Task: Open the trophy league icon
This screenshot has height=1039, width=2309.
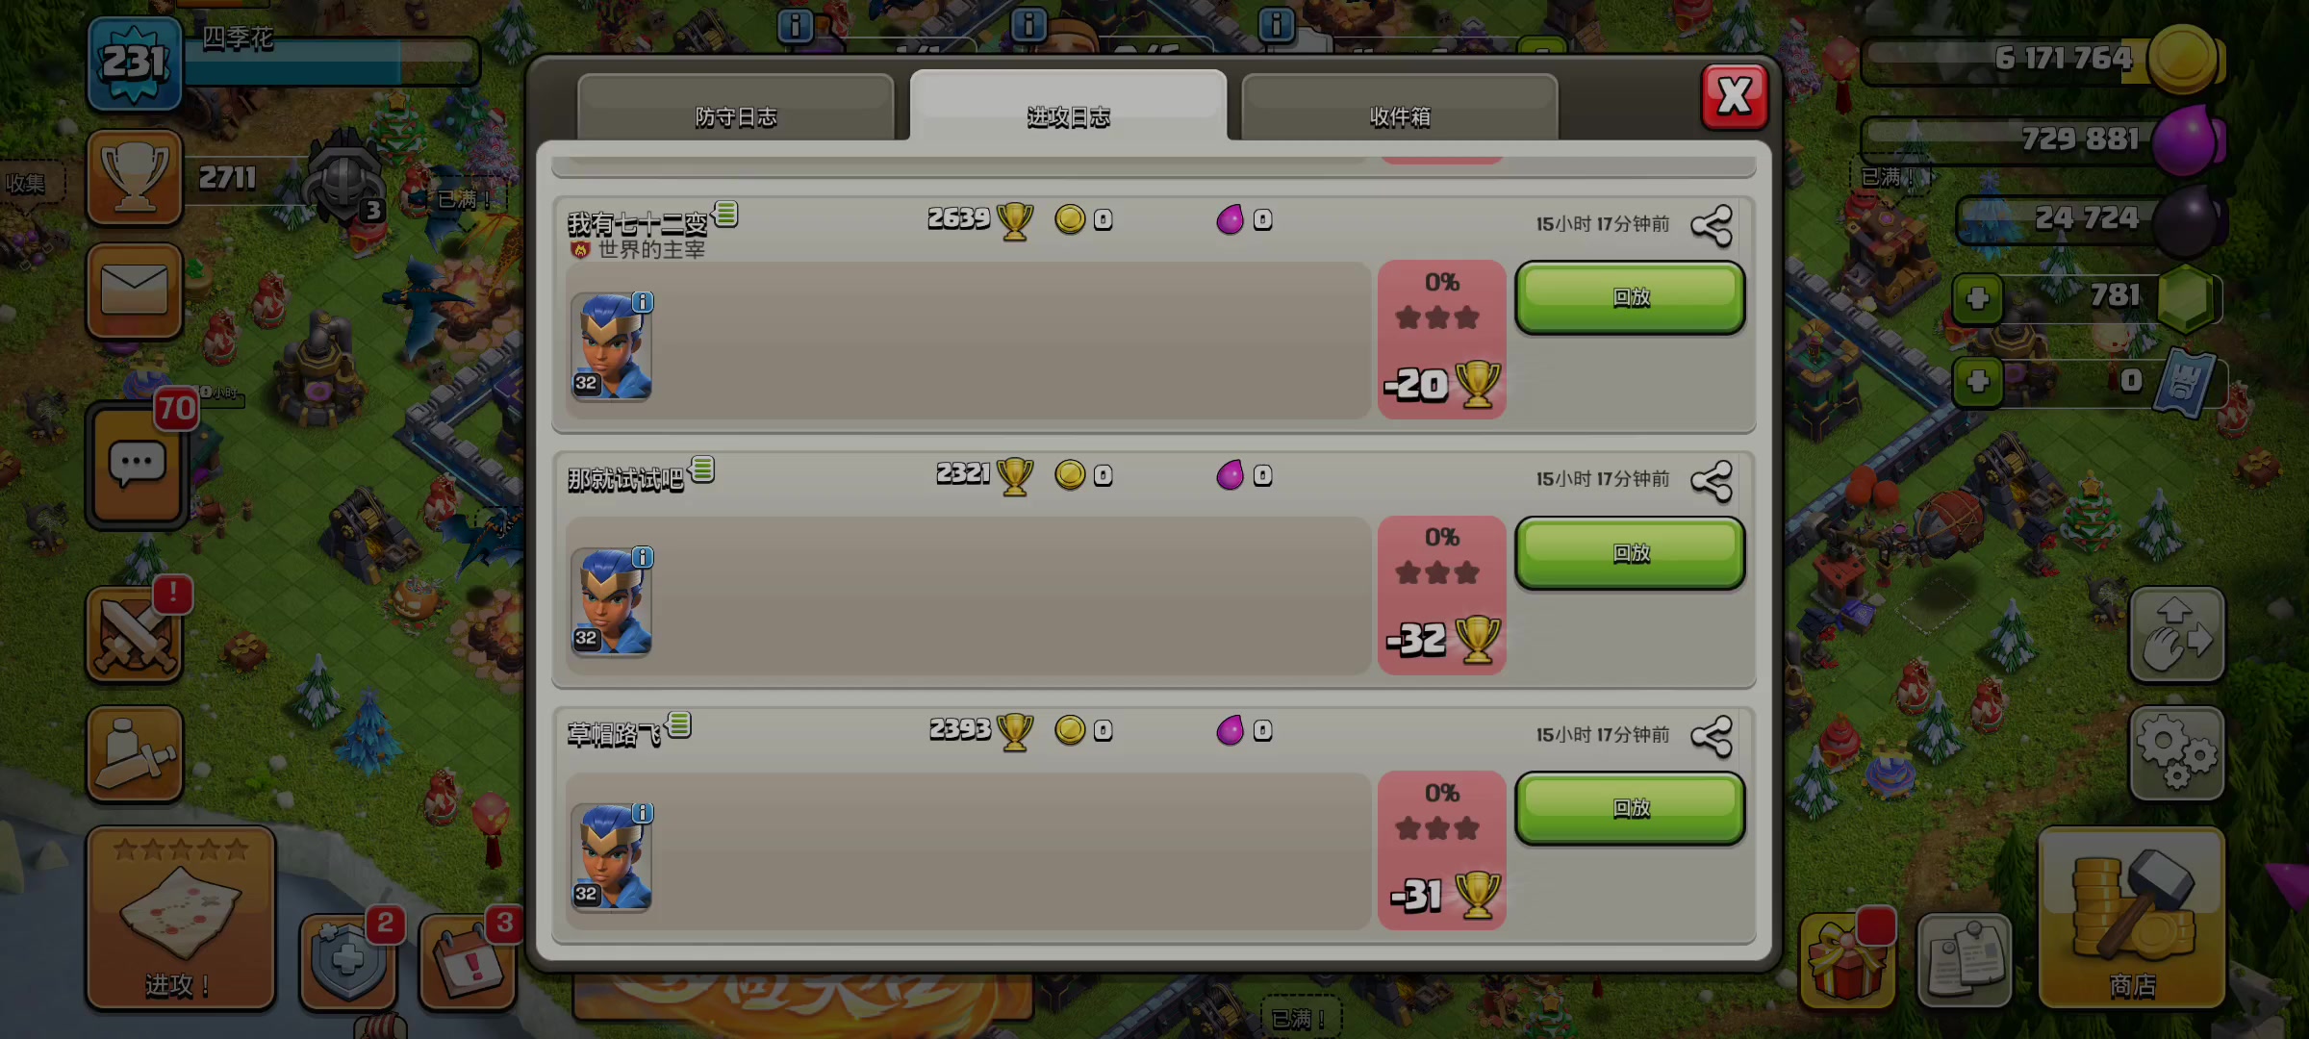Action: tap(135, 178)
